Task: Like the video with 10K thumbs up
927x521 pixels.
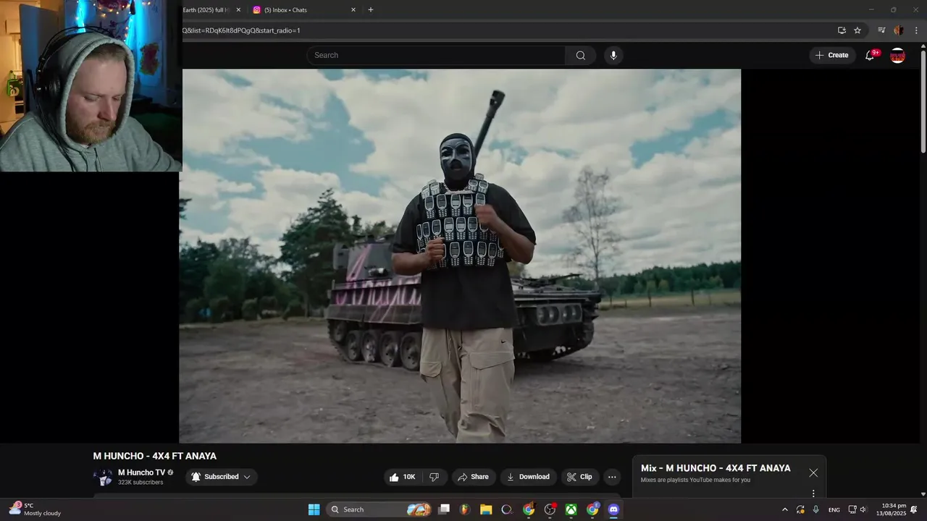Action: [403, 477]
